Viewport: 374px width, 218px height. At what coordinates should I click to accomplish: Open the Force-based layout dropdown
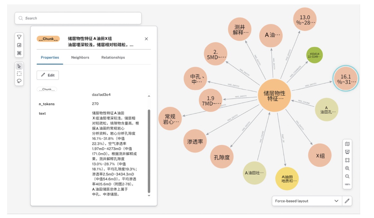click(x=307, y=201)
